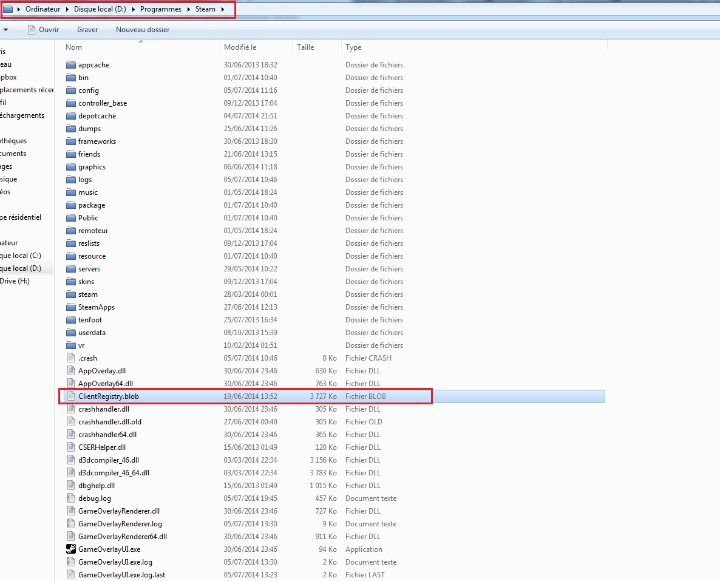Viewport: 720px width, 581px height.
Task: Expand arrow after Ordinateur in address bar
Action: point(67,9)
